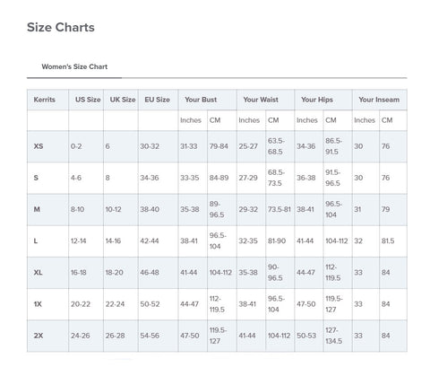Click the US Size column header
Image resolution: width=430 pixels, height=376 pixels.
point(86,100)
